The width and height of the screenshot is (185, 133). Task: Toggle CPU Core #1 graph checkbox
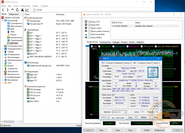point(99,46)
